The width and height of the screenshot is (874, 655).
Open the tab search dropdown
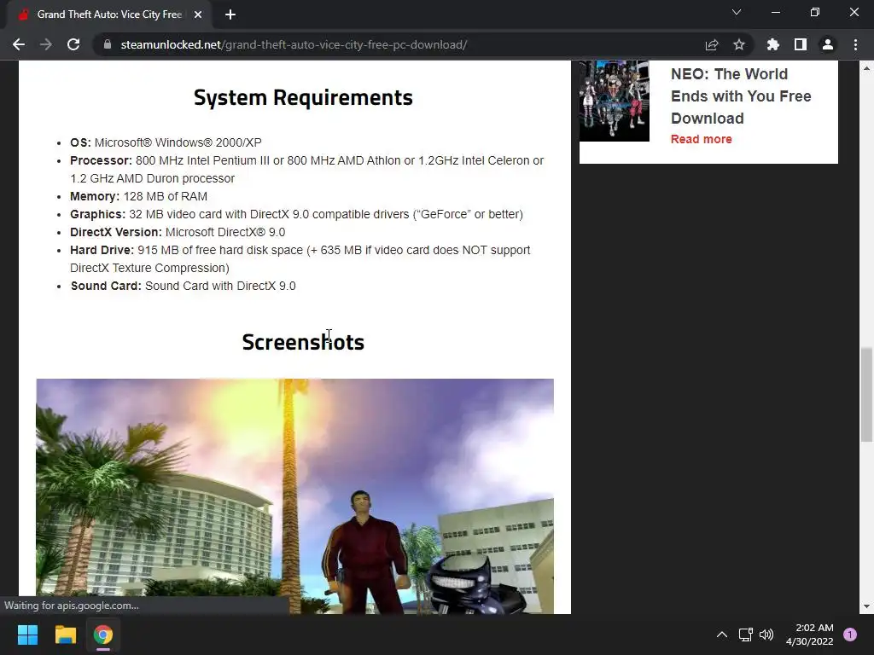click(737, 12)
